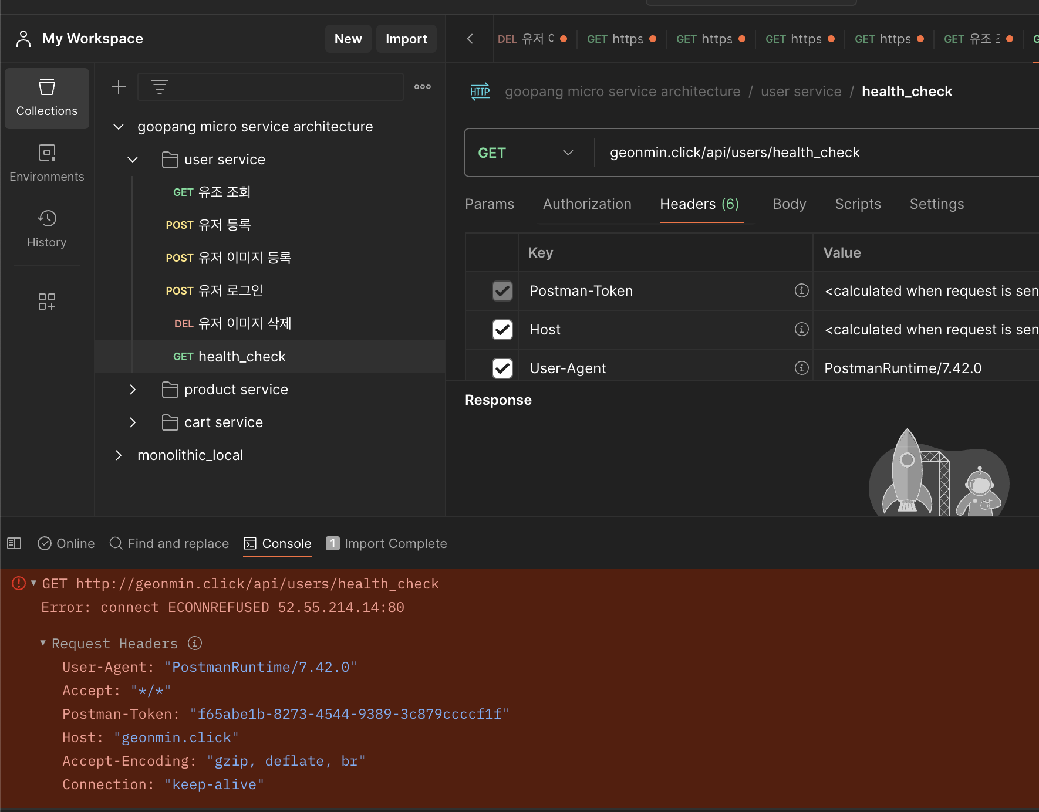Click the Host geonmin.click console line
The image size is (1039, 812).
click(150, 737)
